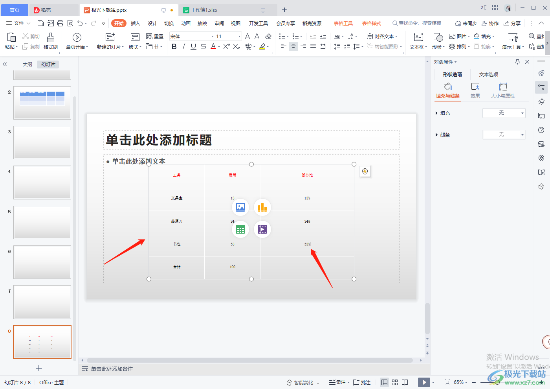Open the 表格工具 ribbon tab

pyautogui.click(x=343, y=23)
